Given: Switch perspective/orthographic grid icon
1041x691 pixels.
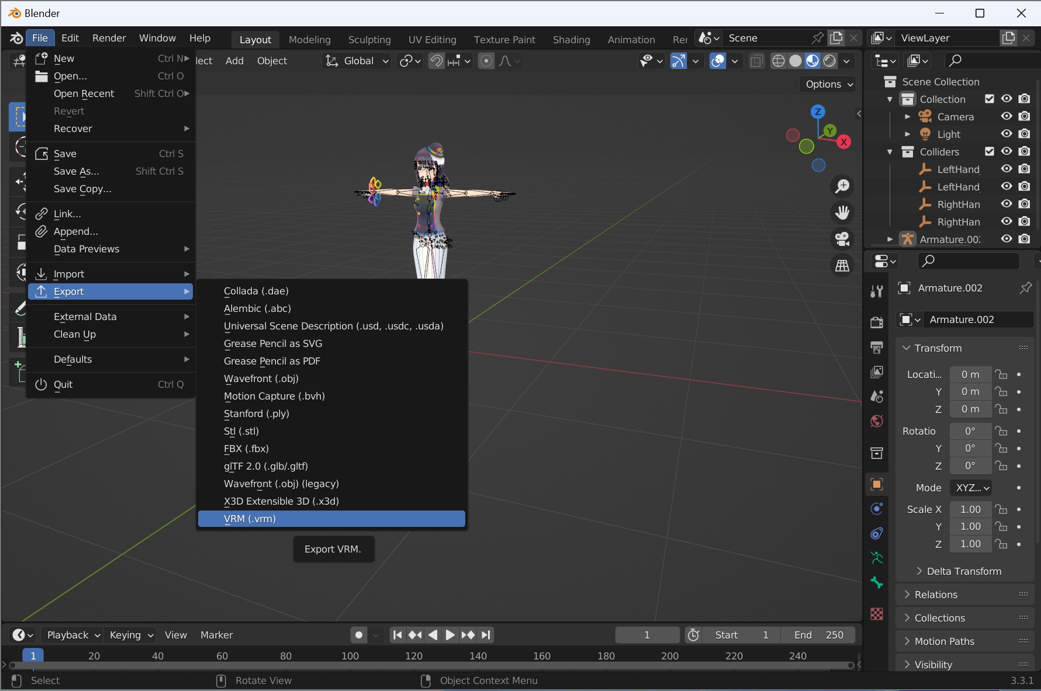Looking at the screenshot, I should point(842,266).
